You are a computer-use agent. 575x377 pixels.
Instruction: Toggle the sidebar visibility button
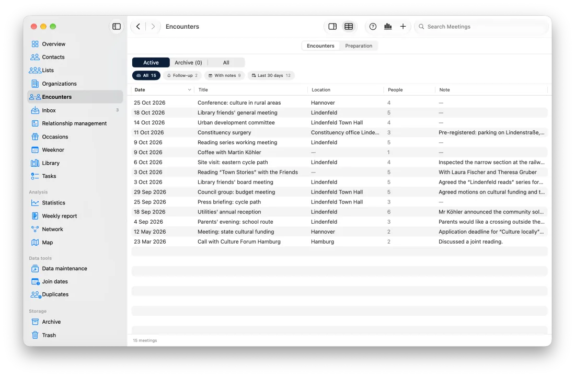click(x=116, y=26)
